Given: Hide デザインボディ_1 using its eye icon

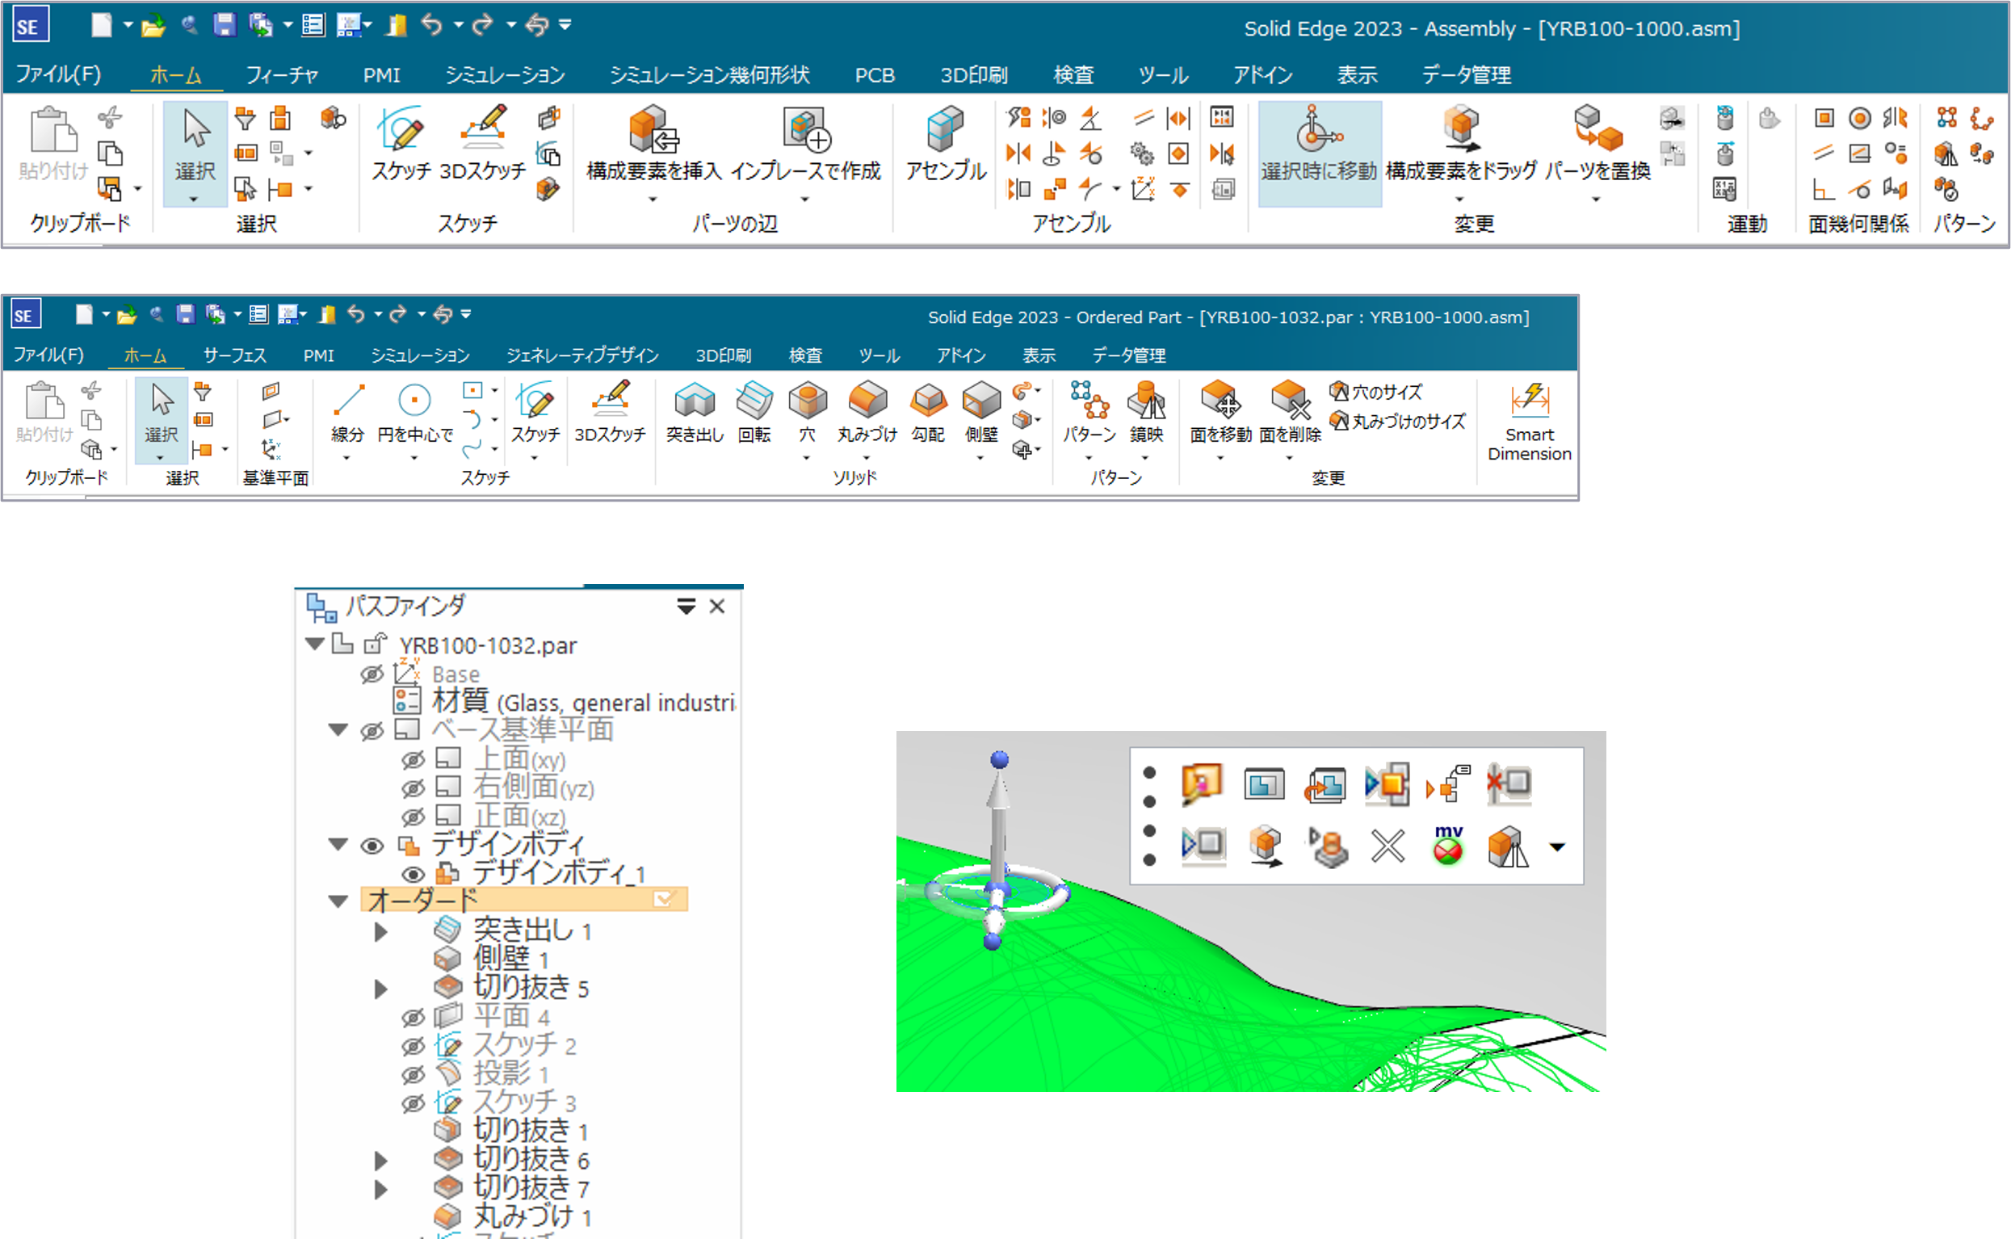Looking at the screenshot, I should point(413,875).
